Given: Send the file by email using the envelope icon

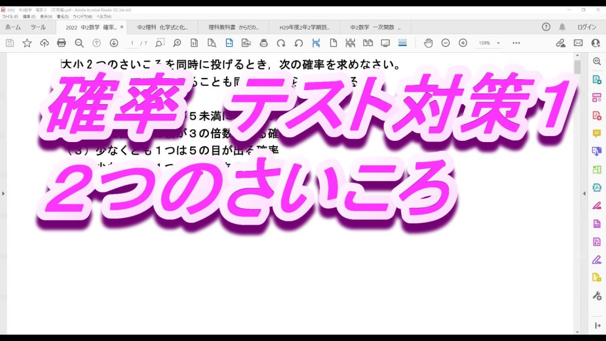Looking at the screenshot, I should click(x=578, y=43).
